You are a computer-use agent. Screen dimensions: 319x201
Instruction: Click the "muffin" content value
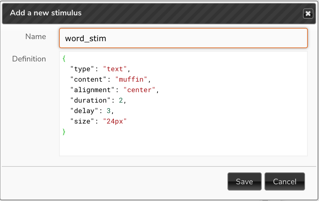tap(131, 79)
